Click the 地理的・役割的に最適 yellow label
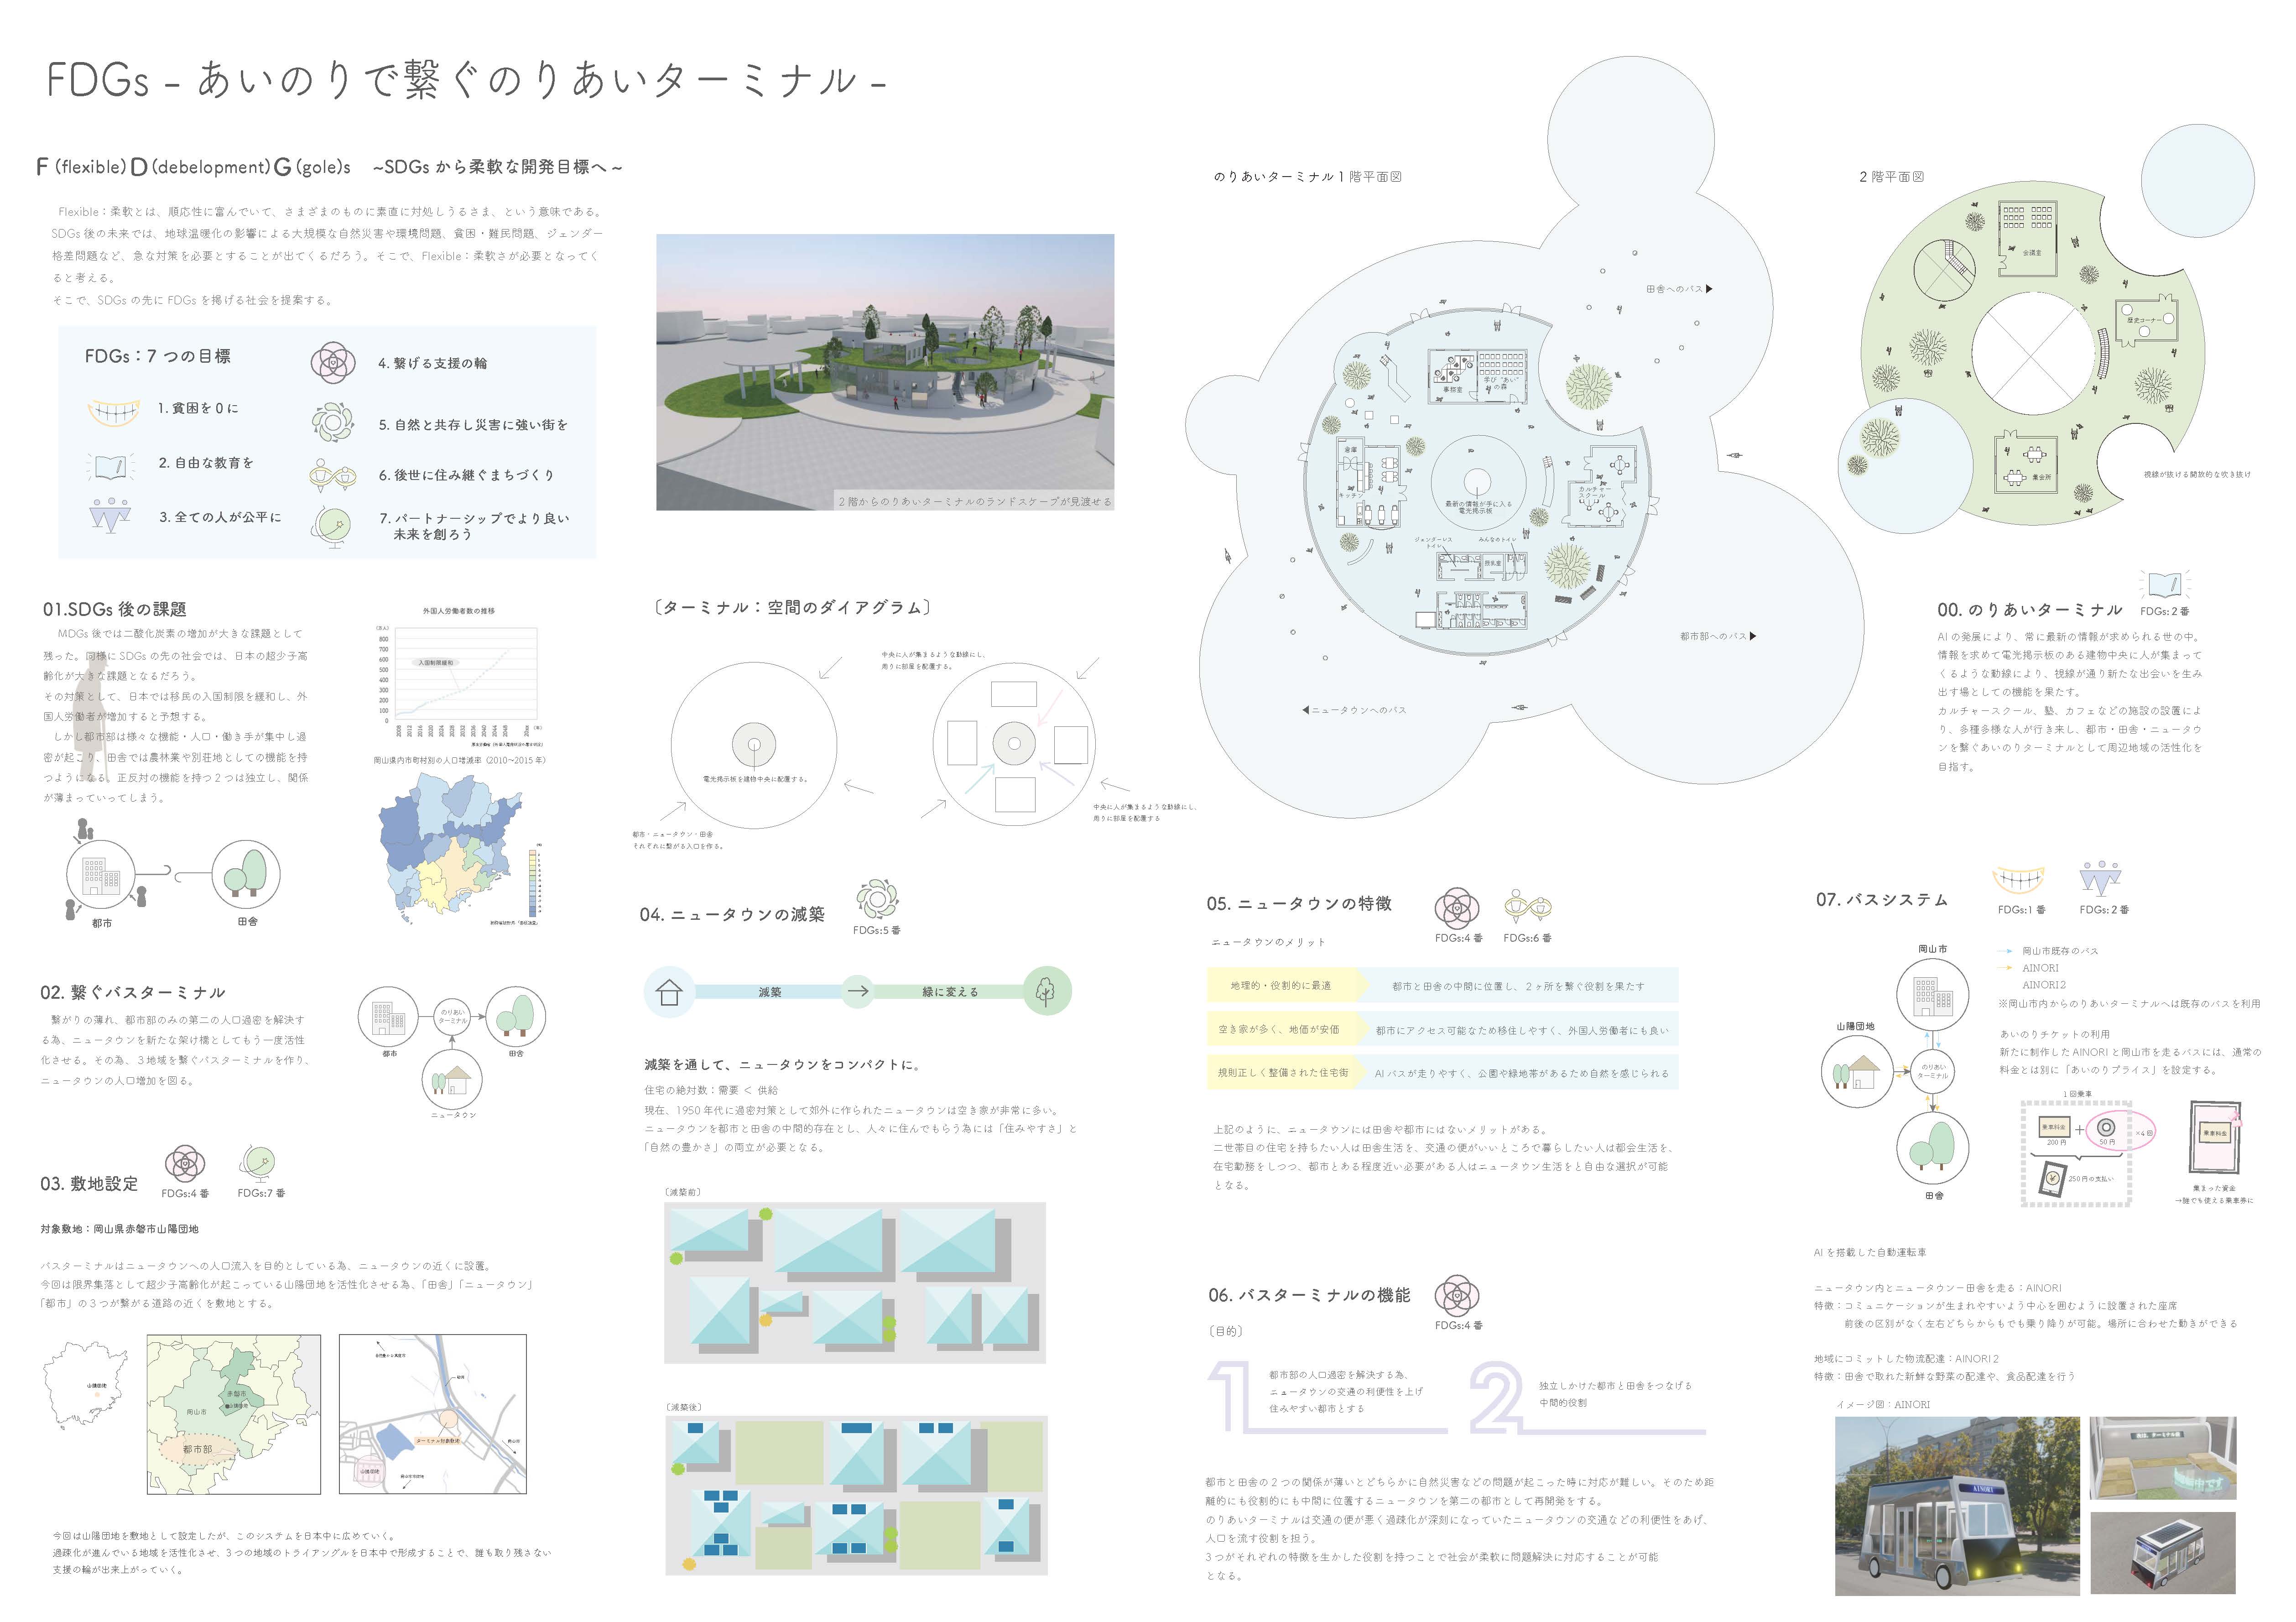Viewport: 2296px width, 1622px height. click(1281, 986)
